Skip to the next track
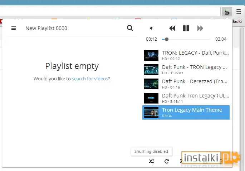 click(200, 28)
